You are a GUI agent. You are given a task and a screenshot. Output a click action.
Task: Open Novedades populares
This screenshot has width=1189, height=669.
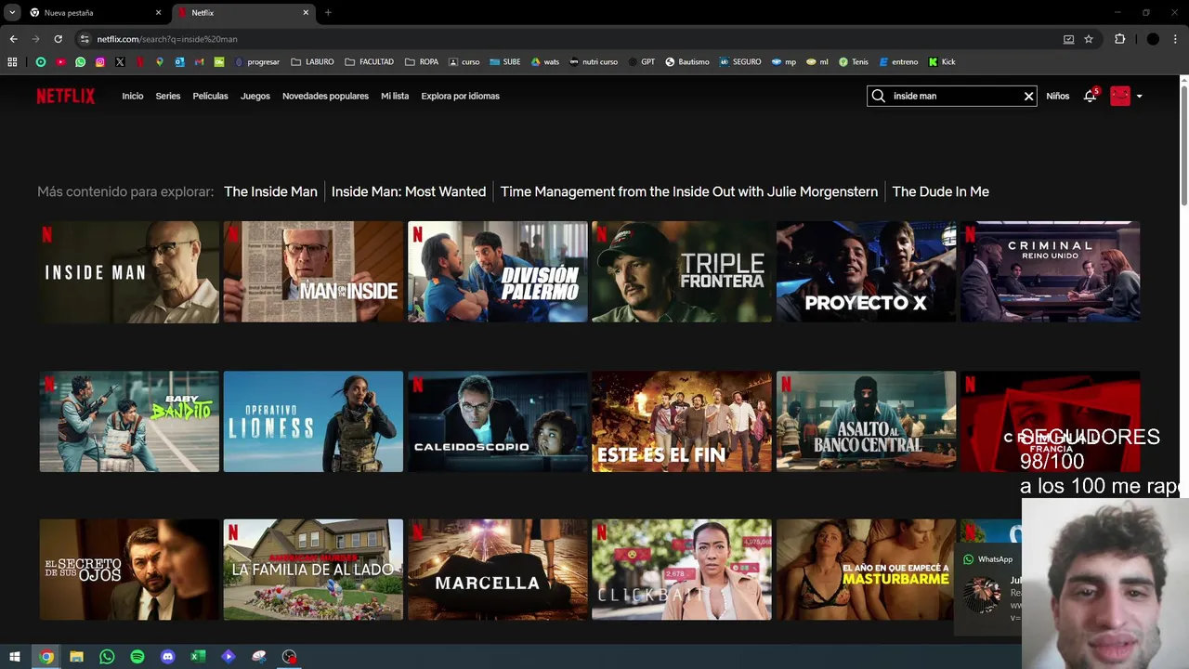[x=325, y=96]
